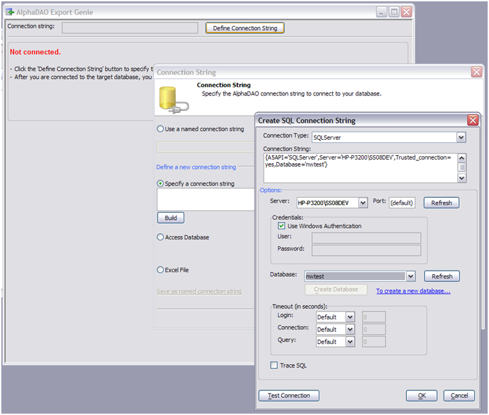Click scroll up arrow of connection string box
Viewport: 489px width, 415px height.
click(x=462, y=158)
